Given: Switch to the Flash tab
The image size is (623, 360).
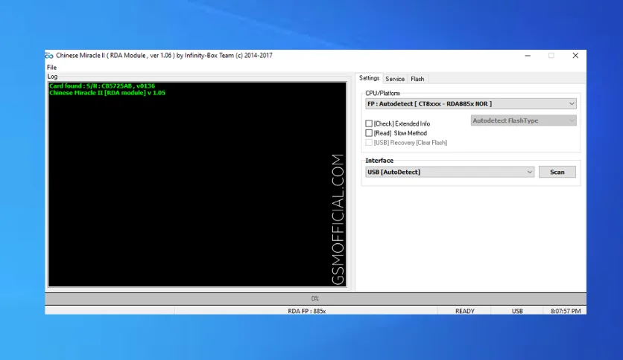Looking at the screenshot, I should [417, 79].
